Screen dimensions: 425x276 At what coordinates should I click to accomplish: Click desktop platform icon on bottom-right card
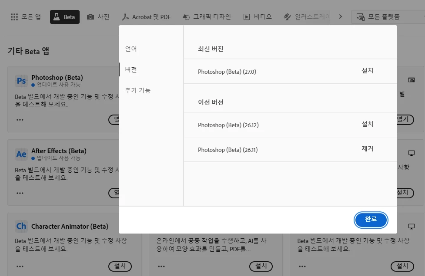412,227
